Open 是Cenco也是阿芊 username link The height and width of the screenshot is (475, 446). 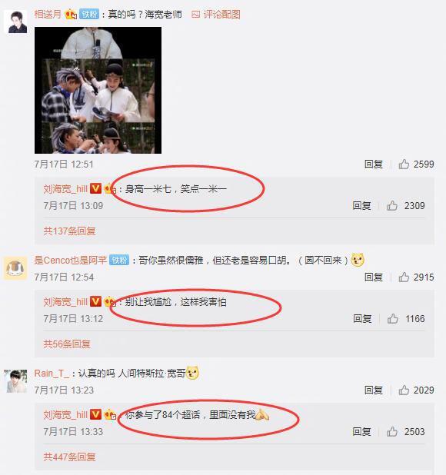tap(70, 261)
